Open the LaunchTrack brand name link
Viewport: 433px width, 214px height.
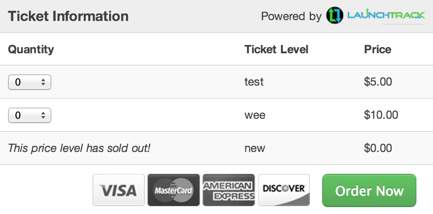[386, 15]
